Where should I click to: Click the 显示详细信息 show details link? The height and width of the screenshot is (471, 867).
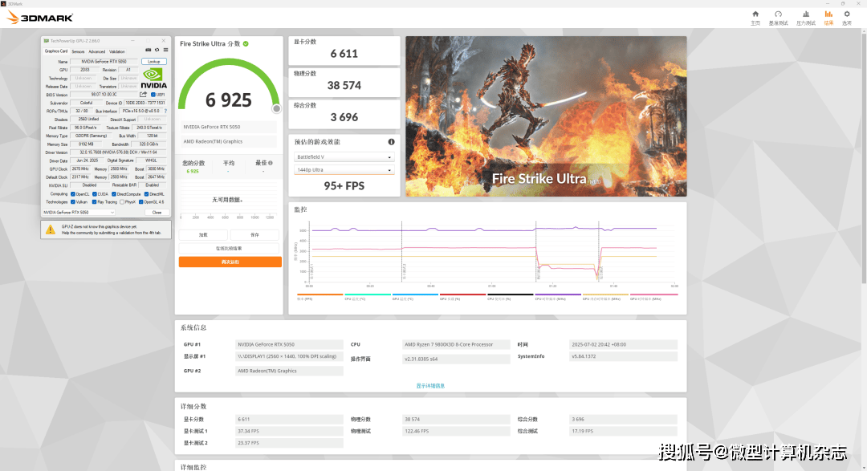pos(430,386)
